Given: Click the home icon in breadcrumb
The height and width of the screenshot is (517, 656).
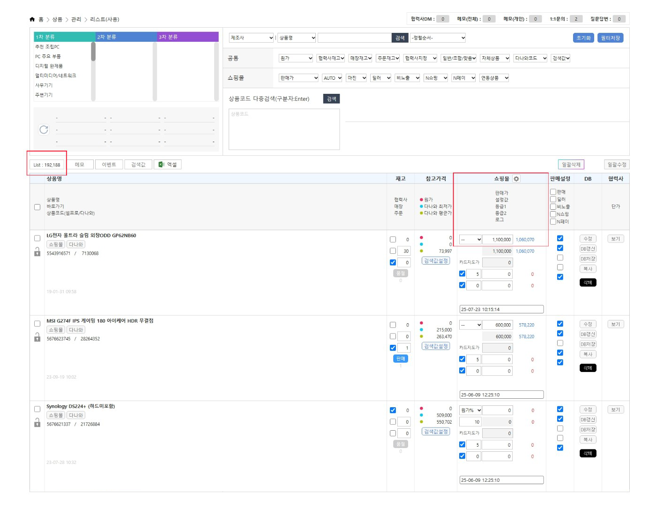Looking at the screenshot, I should click(32, 19).
